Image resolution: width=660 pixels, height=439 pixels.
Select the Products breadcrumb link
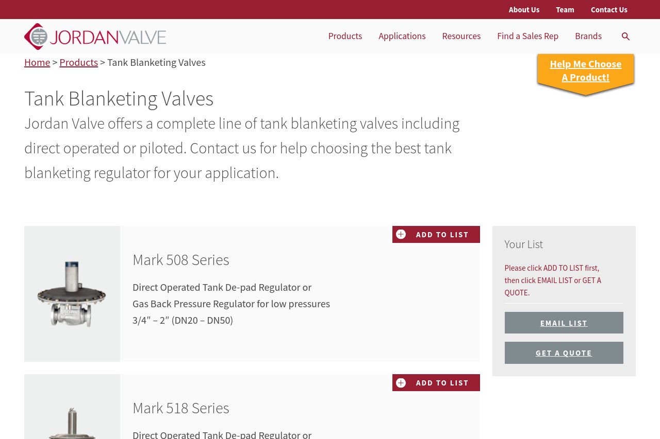click(x=78, y=62)
